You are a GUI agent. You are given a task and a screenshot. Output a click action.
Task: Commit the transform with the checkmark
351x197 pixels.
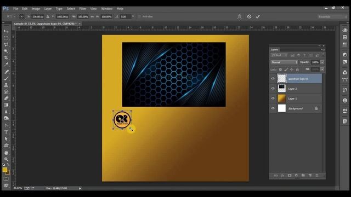pos(258,16)
